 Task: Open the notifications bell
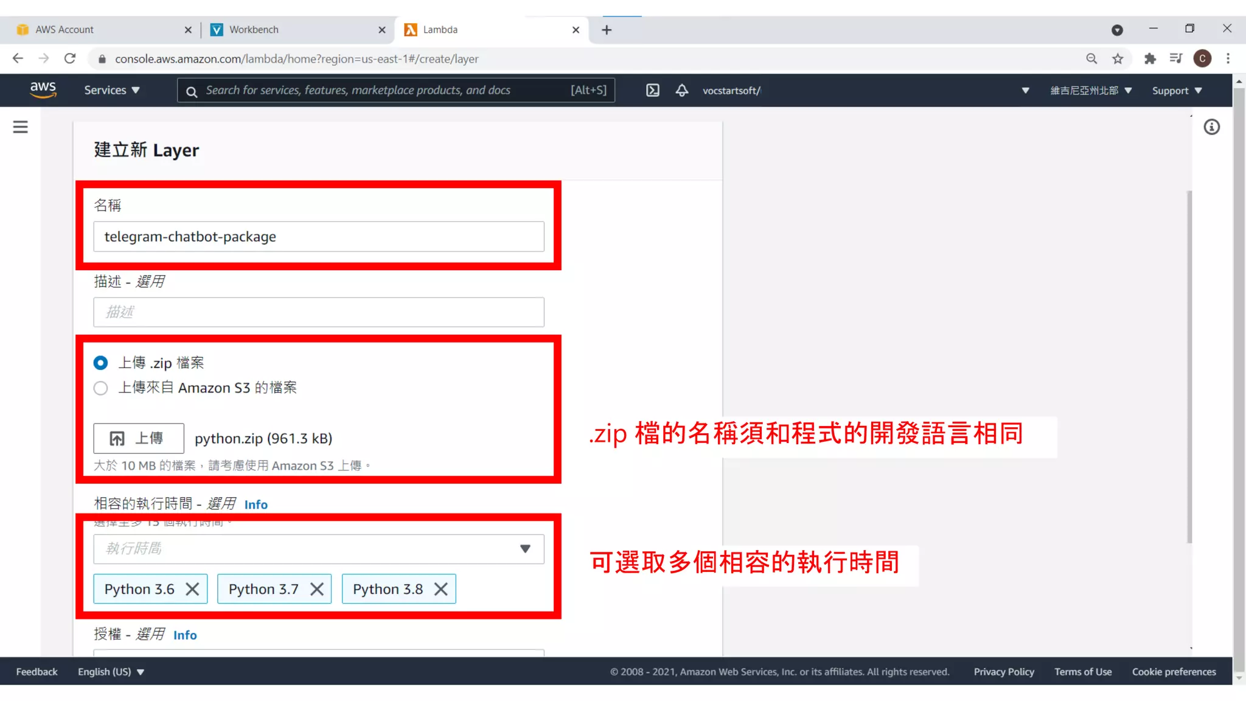(682, 91)
